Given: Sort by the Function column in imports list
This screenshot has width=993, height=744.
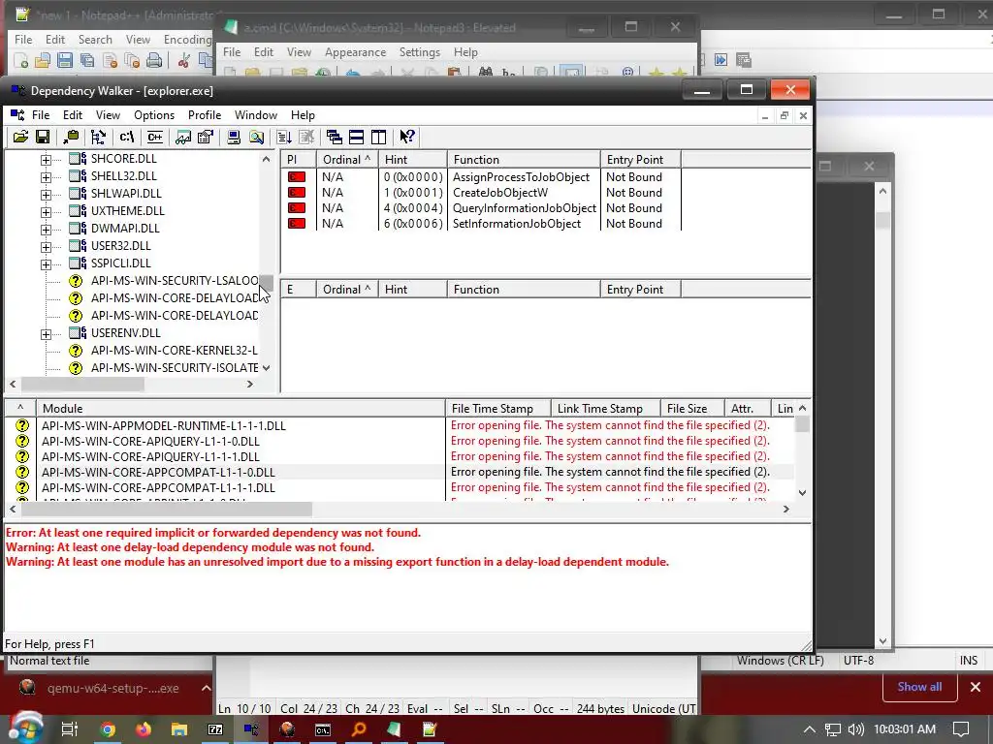Looking at the screenshot, I should 524,160.
